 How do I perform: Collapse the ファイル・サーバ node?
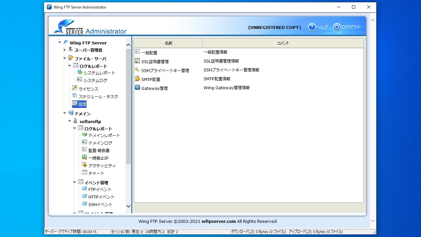coord(65,59)
